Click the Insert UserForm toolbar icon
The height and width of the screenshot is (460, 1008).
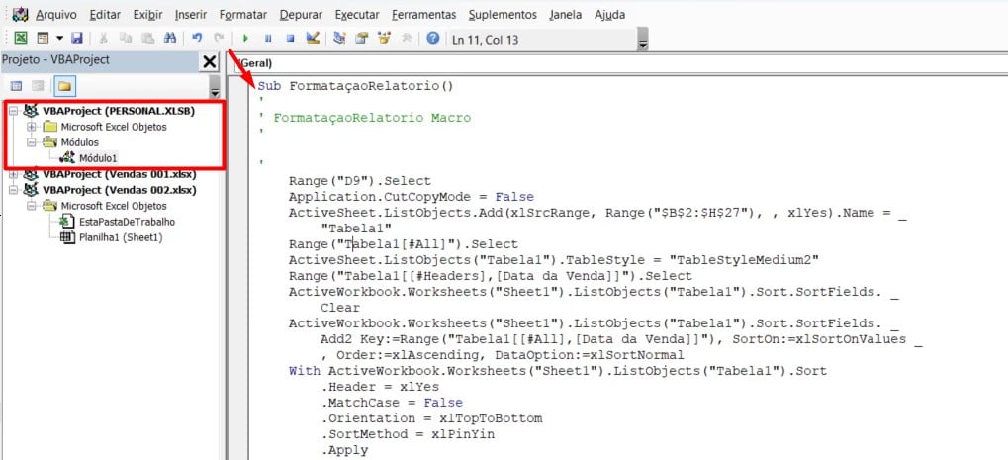(x=43, y=38)
